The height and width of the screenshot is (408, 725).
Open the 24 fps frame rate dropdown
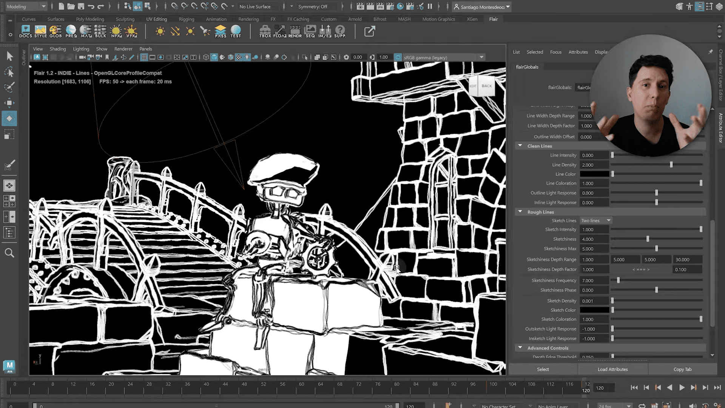(x=615, y=406)
